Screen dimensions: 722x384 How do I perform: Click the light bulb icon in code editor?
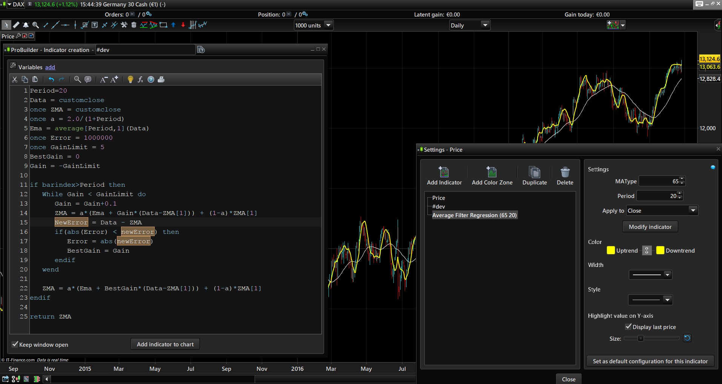pos(131,79)
